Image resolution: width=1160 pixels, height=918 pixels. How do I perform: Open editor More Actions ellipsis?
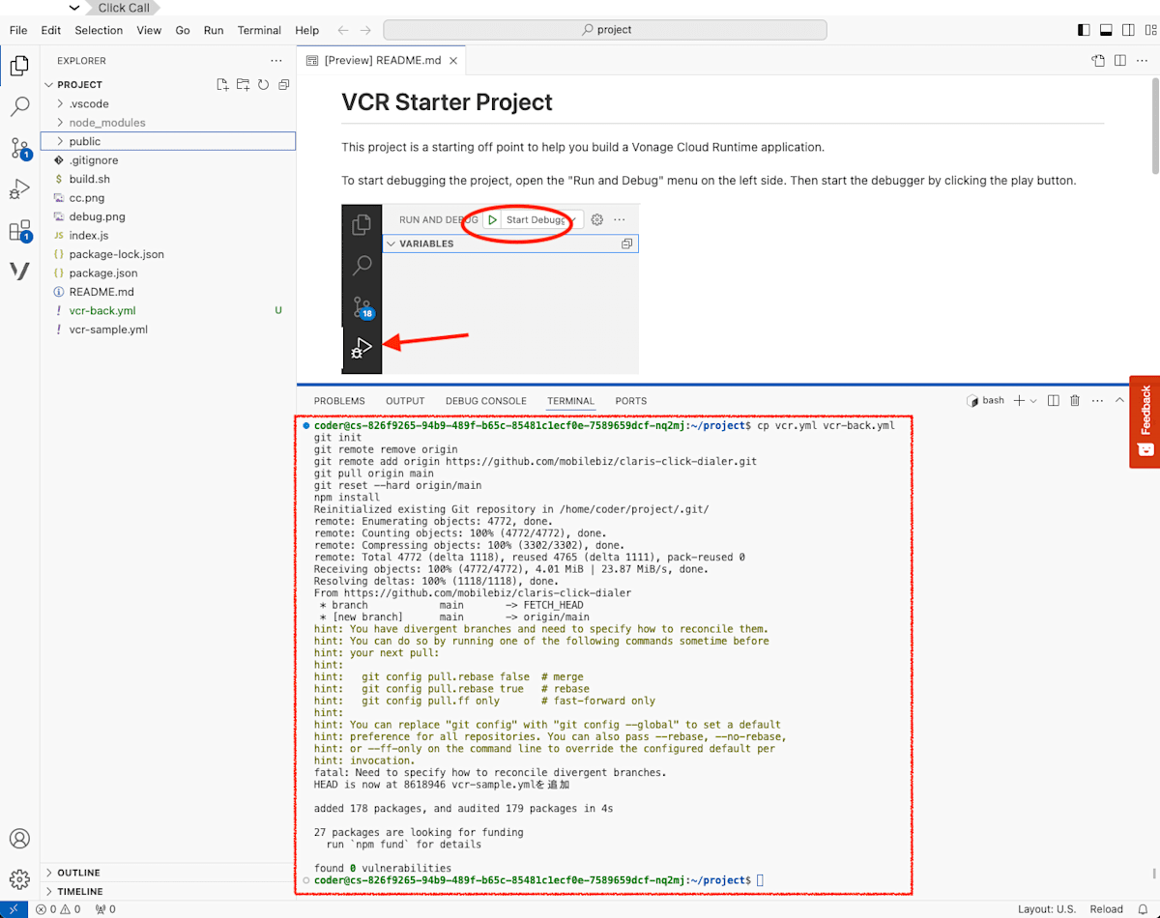tap(1142, 60)
